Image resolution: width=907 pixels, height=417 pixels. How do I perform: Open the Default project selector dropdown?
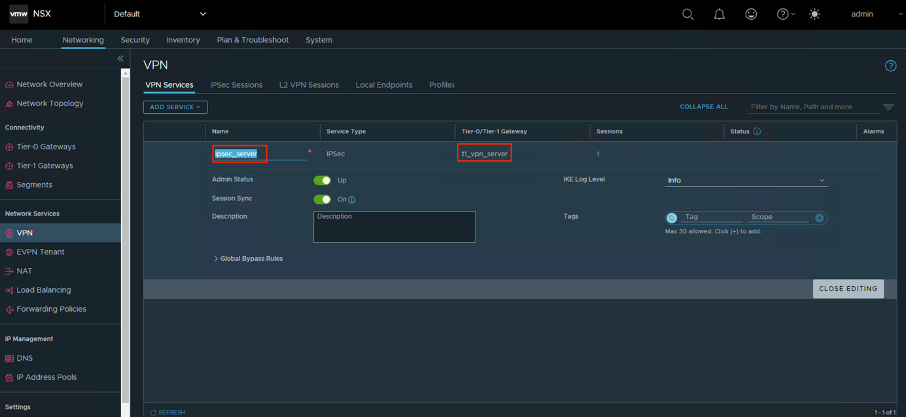click(159, 14)
